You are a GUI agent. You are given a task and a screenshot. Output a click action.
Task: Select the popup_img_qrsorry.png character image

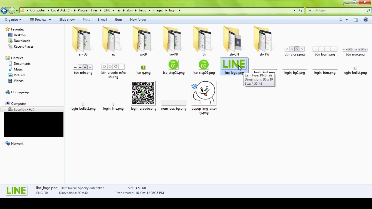(x=204, y=93)
